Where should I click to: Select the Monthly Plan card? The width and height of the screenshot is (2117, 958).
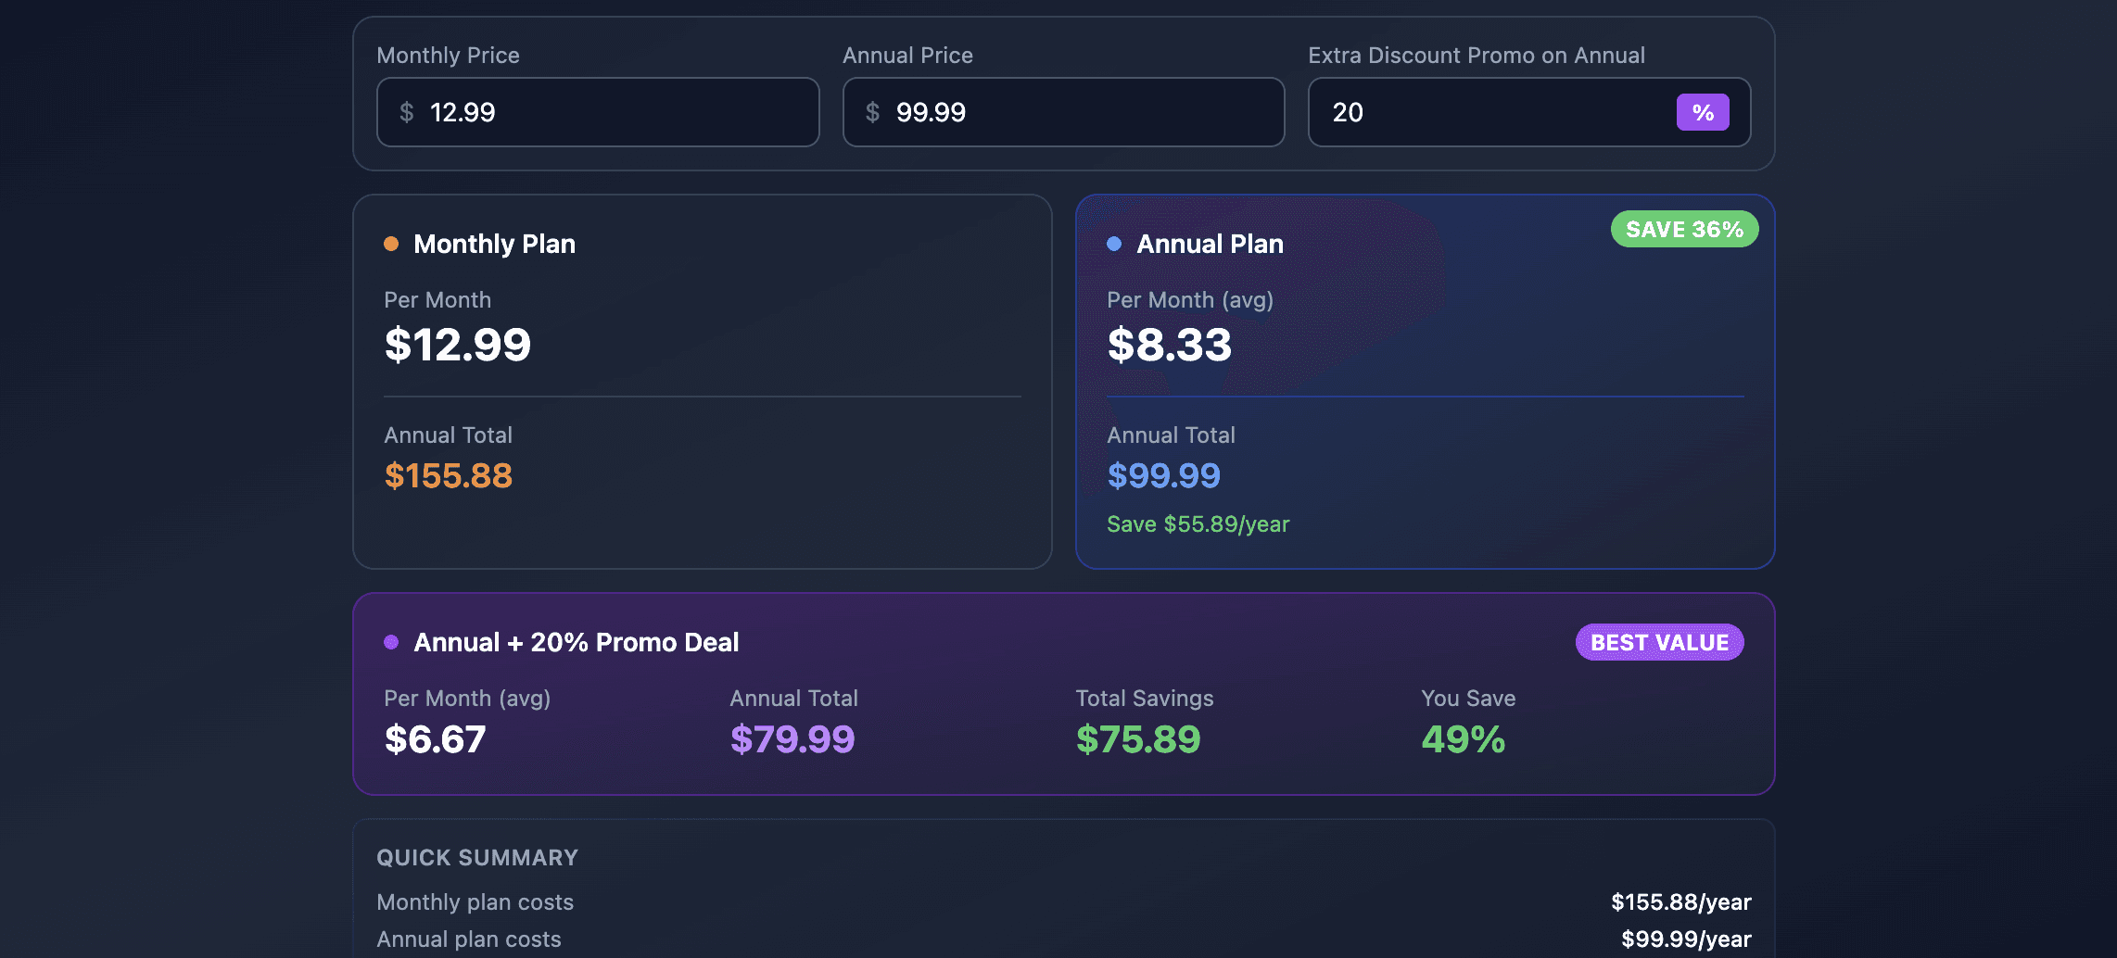(701, 380)
